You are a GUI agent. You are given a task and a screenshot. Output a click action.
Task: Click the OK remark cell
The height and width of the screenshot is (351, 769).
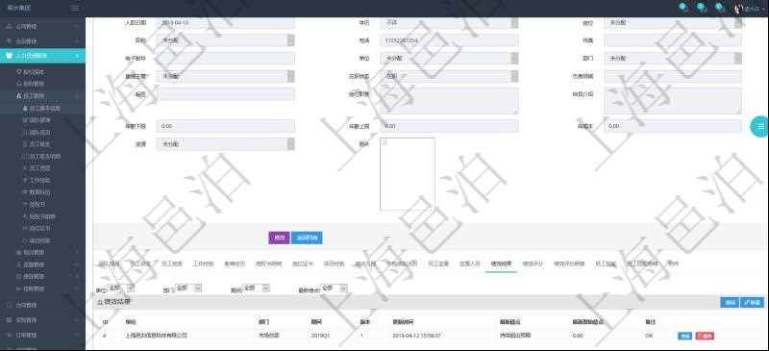650,336
